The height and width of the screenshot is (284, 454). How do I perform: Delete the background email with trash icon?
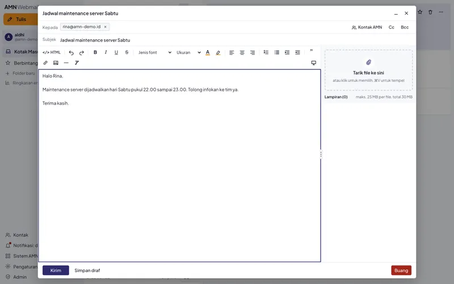coord(430,12)
